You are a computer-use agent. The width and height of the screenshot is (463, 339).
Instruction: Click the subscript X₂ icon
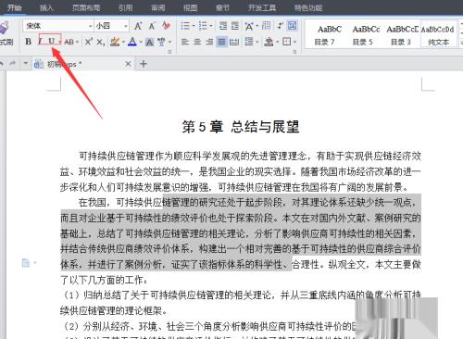(x=100, y=42)
